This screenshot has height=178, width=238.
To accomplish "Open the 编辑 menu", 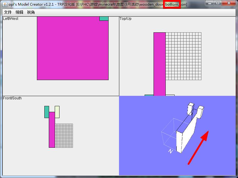I will click(19, 12).
